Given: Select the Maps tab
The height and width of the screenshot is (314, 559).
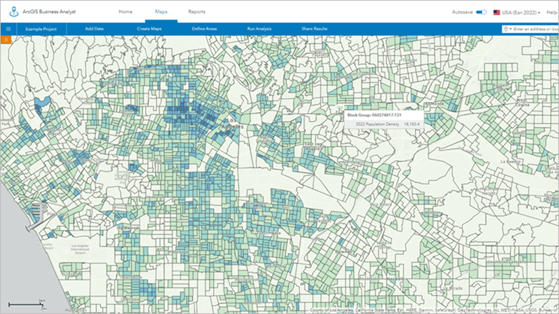Looking at the screenshot, I should (x=161, y=11).
